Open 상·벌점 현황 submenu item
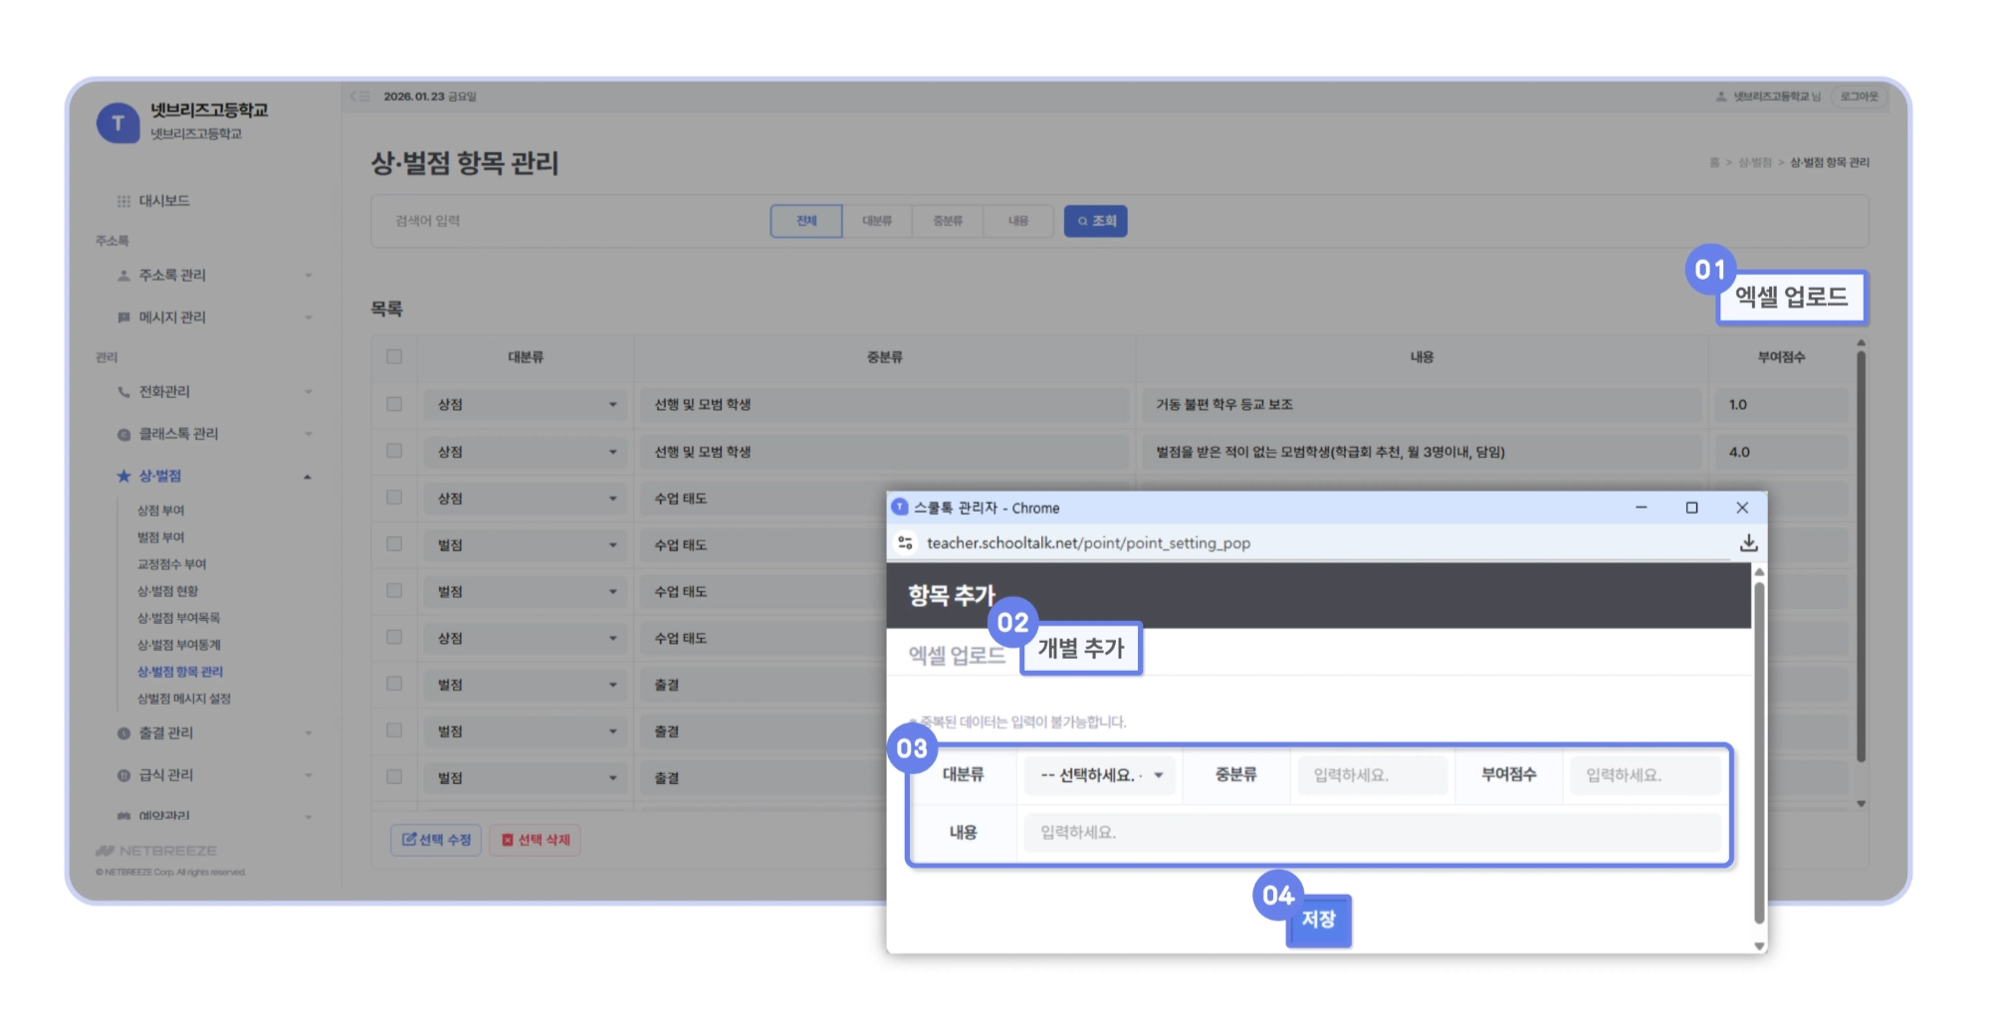Image resolution: width=1991 pixels, height=1027 pixels. [168, 591]
